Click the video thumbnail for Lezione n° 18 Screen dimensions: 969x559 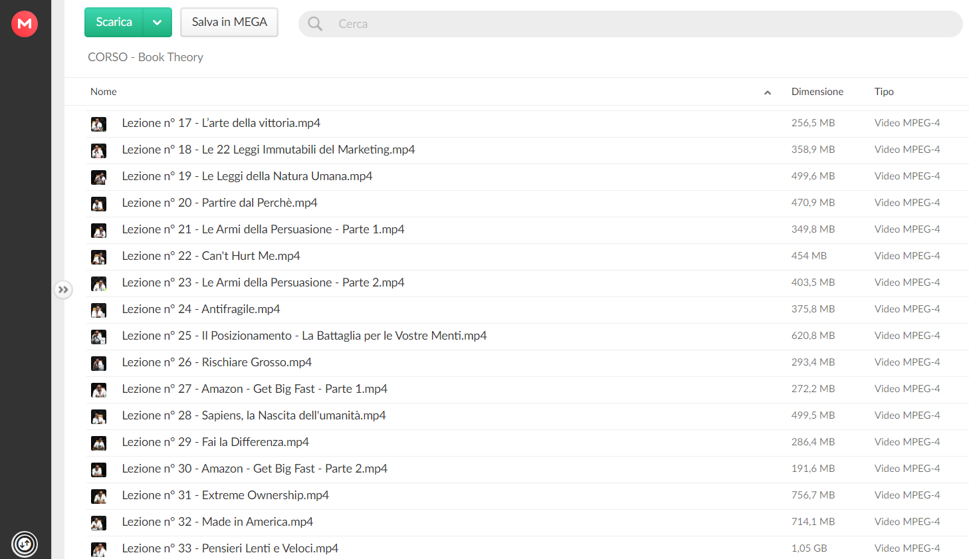coord(98,150)
